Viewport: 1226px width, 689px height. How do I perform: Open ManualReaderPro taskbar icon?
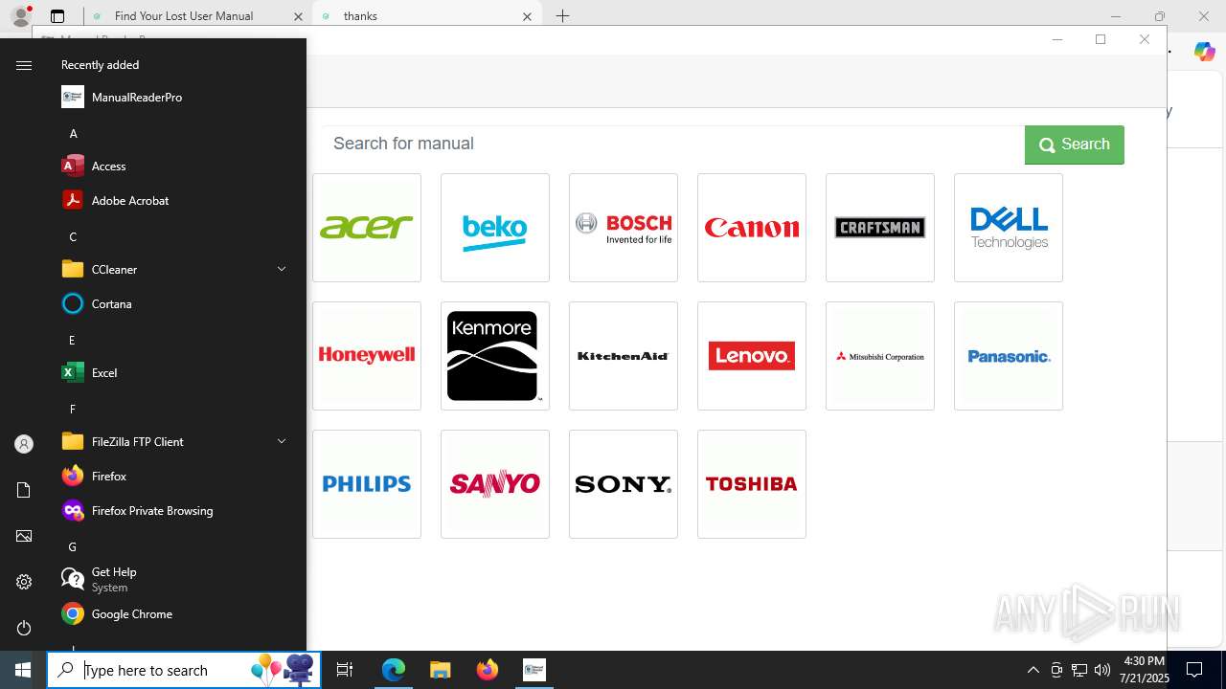tap(534, 670)
